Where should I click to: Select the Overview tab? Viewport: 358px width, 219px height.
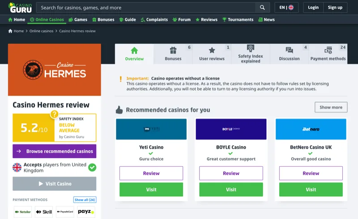tap(134, 54)
